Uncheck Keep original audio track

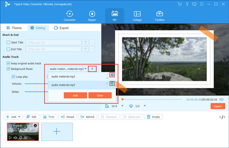click(8, 63)
